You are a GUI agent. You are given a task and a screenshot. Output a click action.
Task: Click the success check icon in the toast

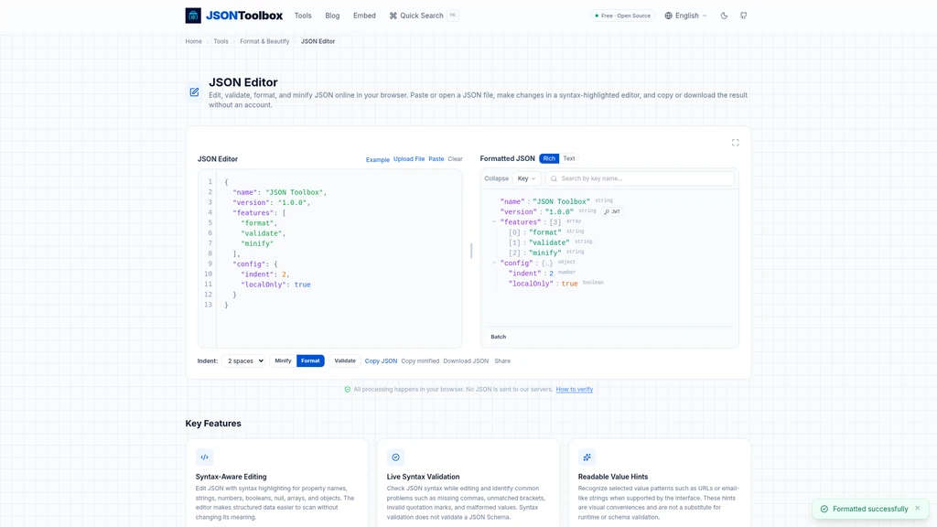tap(824, 509)
